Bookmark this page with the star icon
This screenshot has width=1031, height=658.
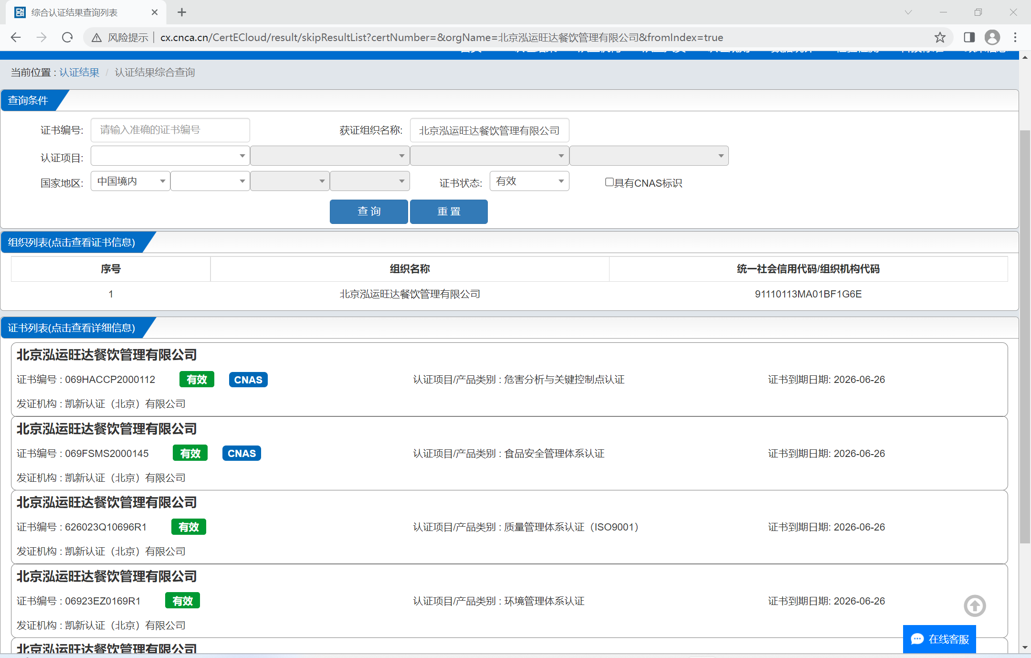pyautogui.click(x=940, y=37)
